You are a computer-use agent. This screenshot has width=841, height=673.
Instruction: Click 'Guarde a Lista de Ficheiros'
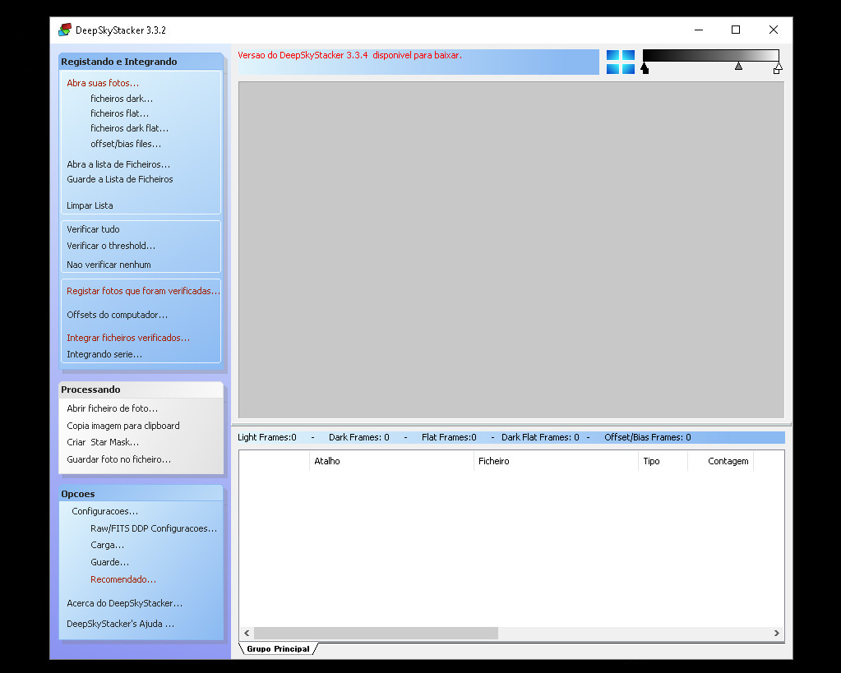click(119, 179)
